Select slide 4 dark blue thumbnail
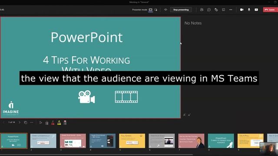This screenshot has height=156, width=278. (103, 141)
